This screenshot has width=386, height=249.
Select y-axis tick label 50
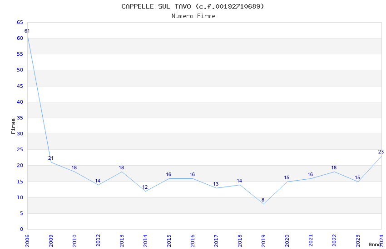(20, 70)
